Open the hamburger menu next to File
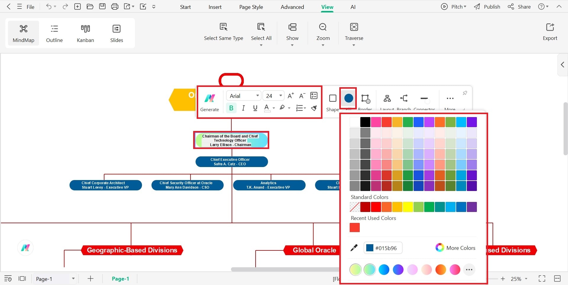The height and width of the screenshot is (285, 568). click(x=20, y=7)
